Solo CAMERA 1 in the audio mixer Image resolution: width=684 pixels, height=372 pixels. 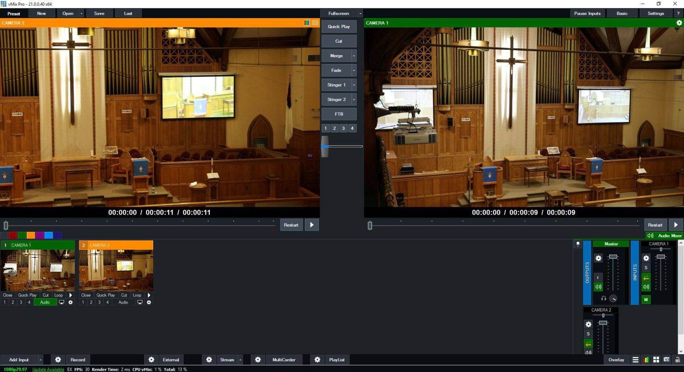646,268
